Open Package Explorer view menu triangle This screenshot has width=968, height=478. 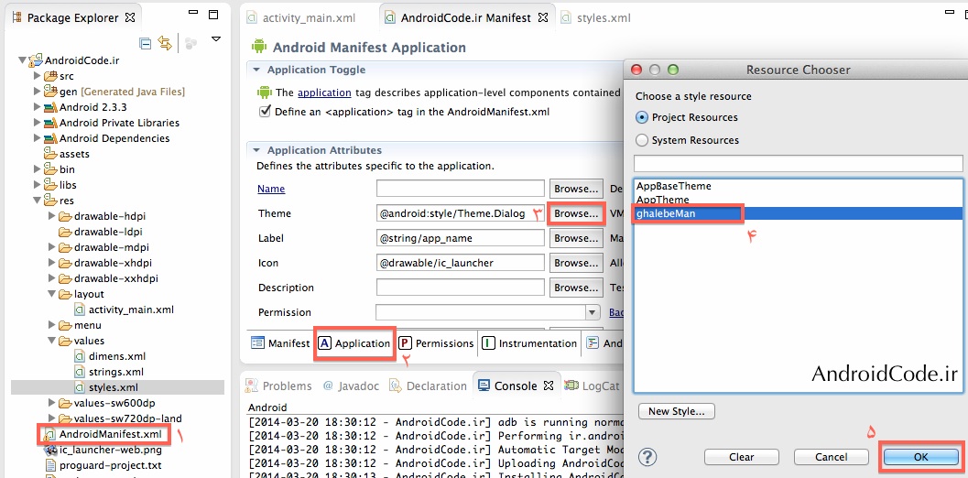pos(216,39)
